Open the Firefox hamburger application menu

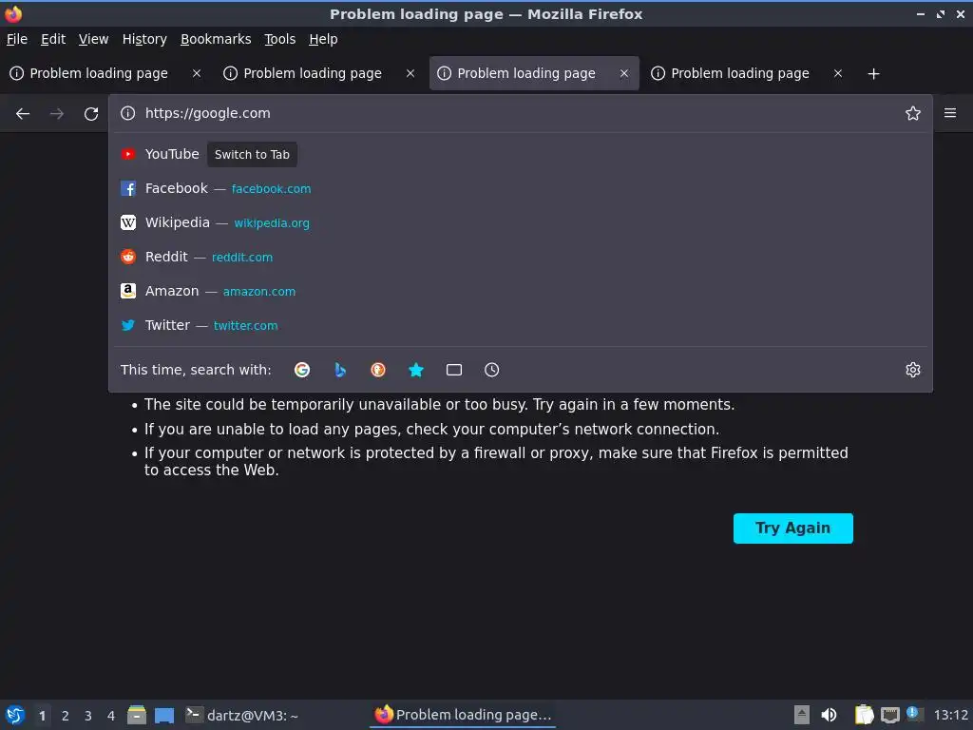point(950,113)
